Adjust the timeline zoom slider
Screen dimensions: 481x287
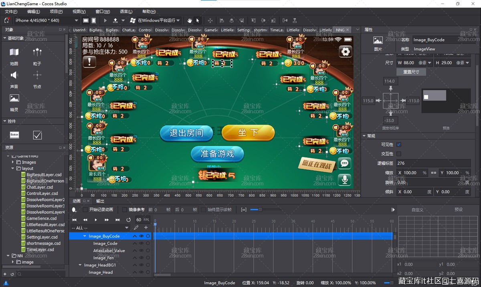coord(260,210)
